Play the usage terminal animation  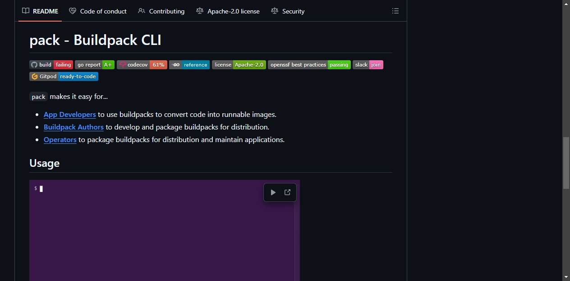point(273,192)
